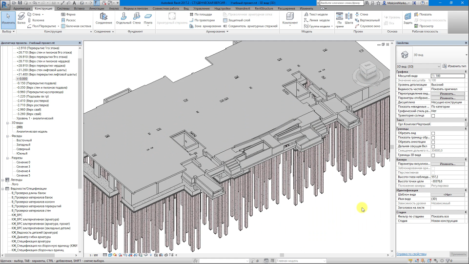
Task: Check the Границы 3D вида checkbox
Action: tap(433, 155)
